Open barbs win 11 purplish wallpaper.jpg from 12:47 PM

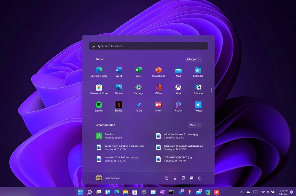tap(180, 147)
